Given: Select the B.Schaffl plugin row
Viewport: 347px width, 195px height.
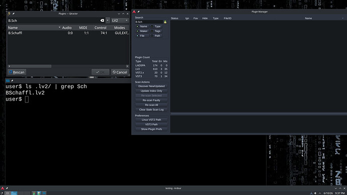Looking at the screenshot, I should [x=68, y=33].
